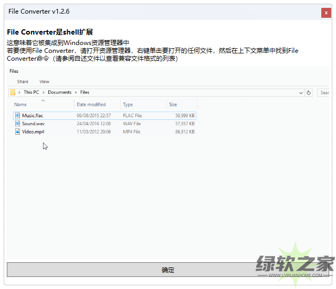
Task: Navigate to This PC in the breadcrumb
Action: (31, 92)
